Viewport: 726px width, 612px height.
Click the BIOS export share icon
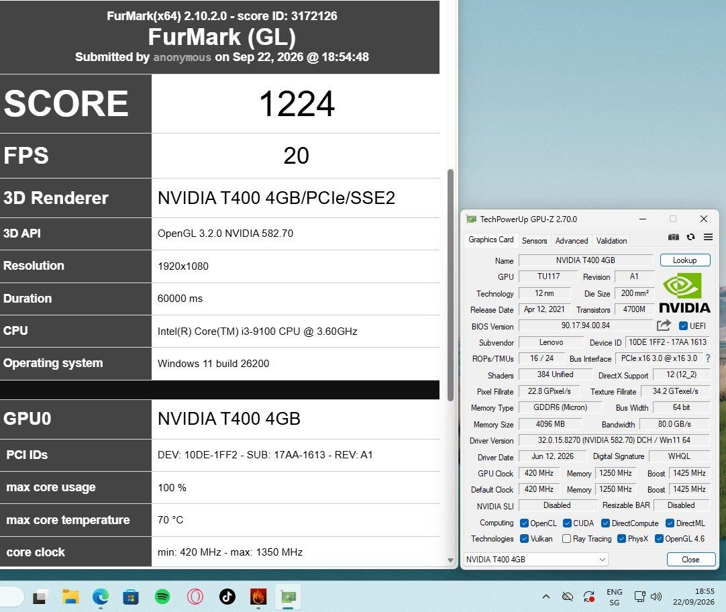click(664, 325)
